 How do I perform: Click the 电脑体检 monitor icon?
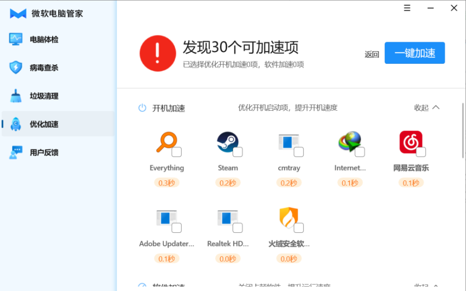coord(15,39)
